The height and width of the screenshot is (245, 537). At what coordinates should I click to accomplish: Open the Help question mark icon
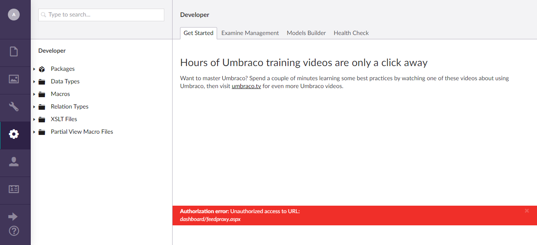[14, 231]
